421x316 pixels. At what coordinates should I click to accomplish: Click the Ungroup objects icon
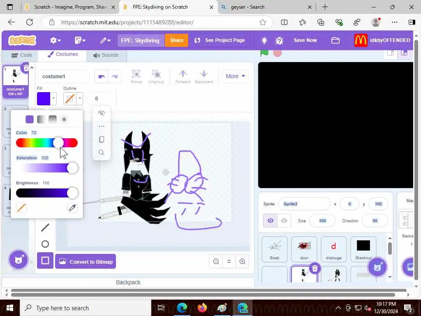[156, 76]
